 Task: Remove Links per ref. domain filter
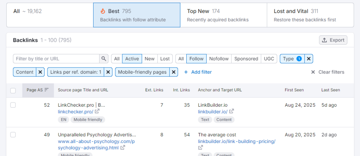click(108, 72)
